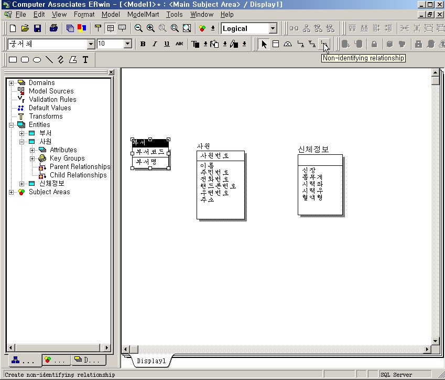The width and height of the screenshot is (445, 380).
Task: Collapse the Entities tree node
Action: pyautogui.click(x=11, y=125)
